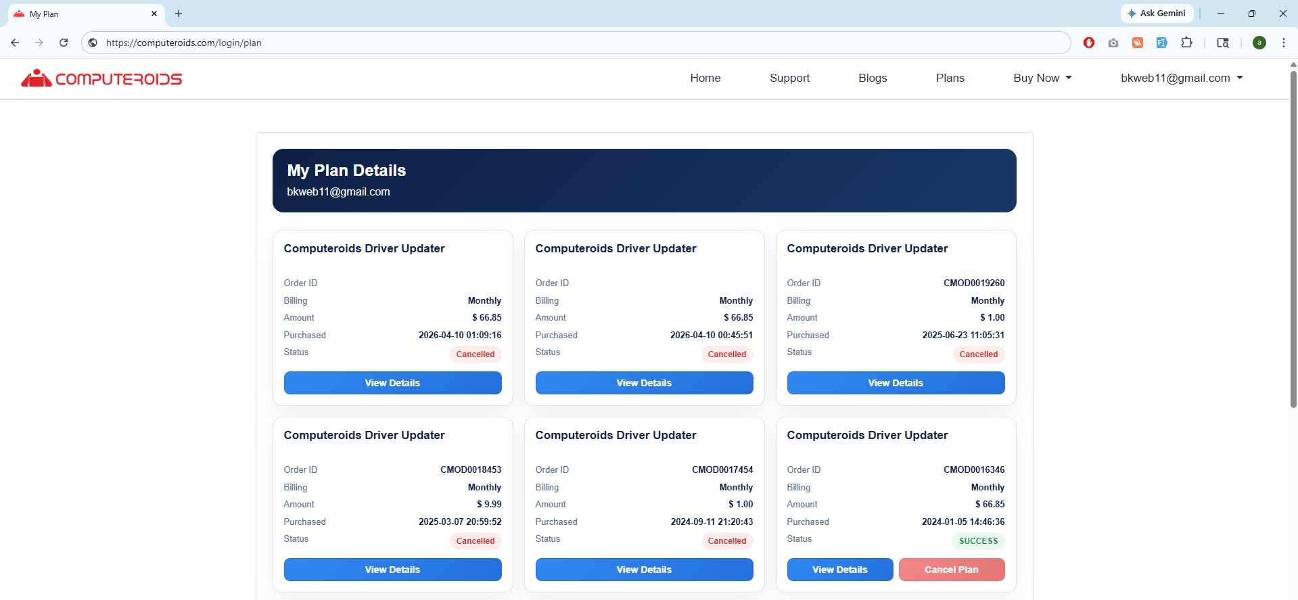The image size is (1298, 600).
Task: Open the Plans page
Action: click(950, 78)
